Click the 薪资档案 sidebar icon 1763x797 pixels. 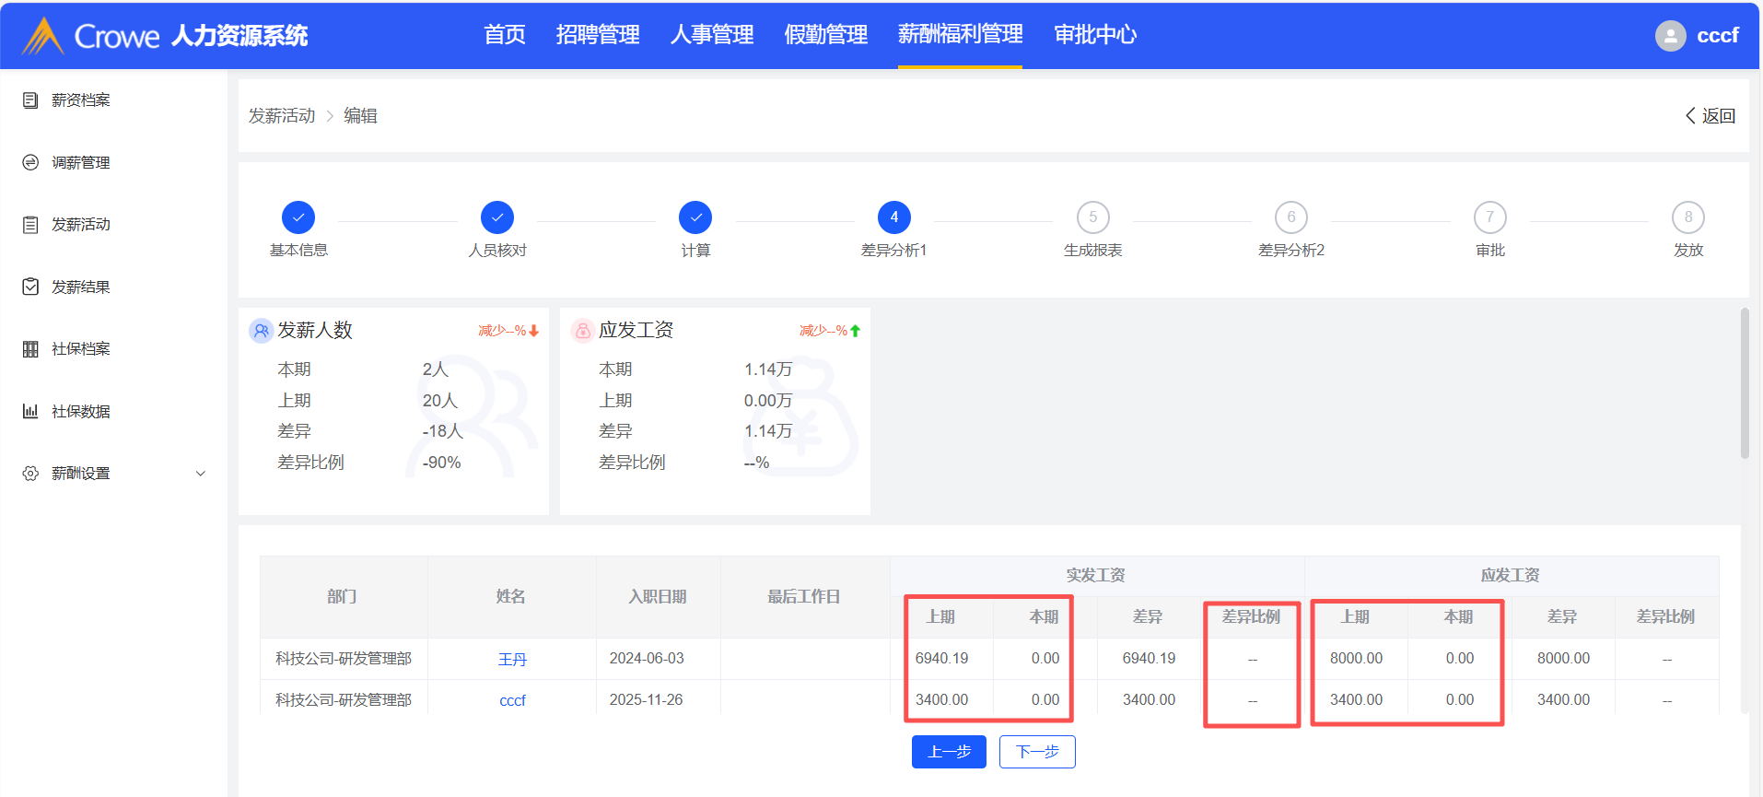[30, 100]
